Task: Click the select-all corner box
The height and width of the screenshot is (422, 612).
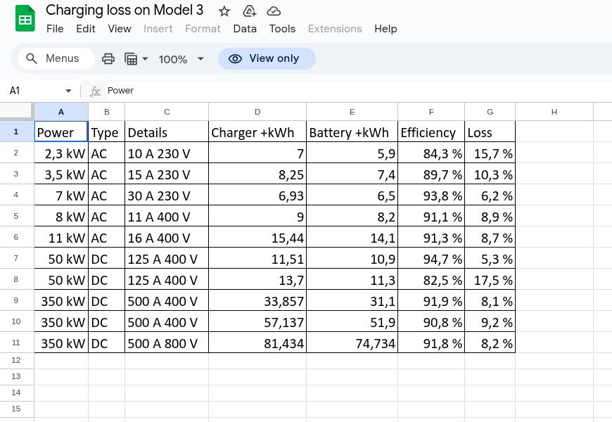Action: [x=17, y=112]
